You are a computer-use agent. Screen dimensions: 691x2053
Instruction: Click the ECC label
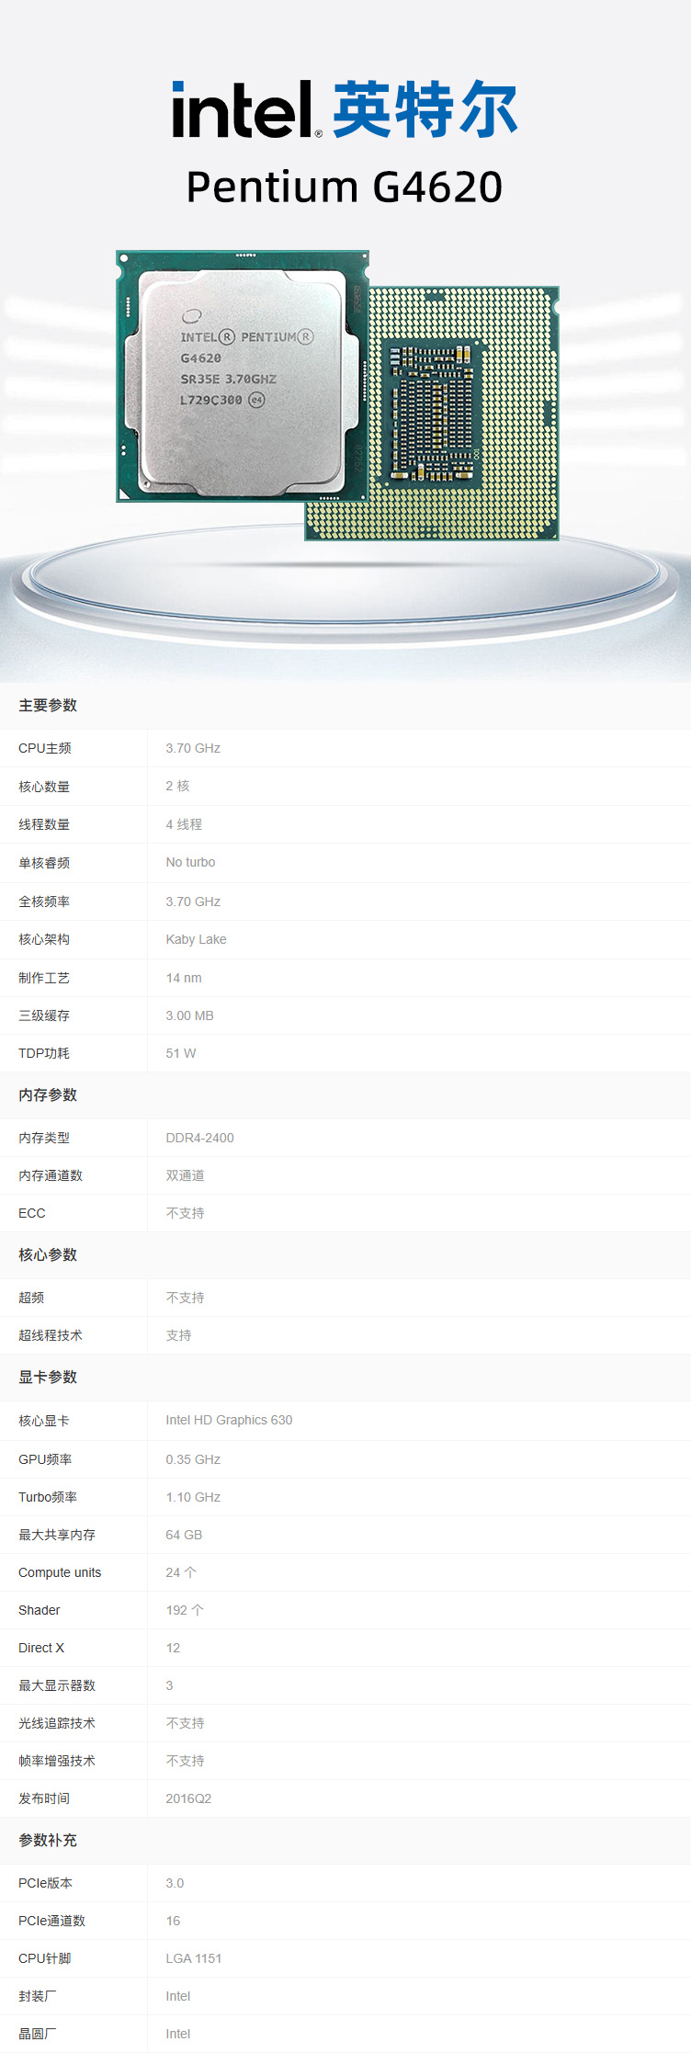click(x=32, y=1213)
